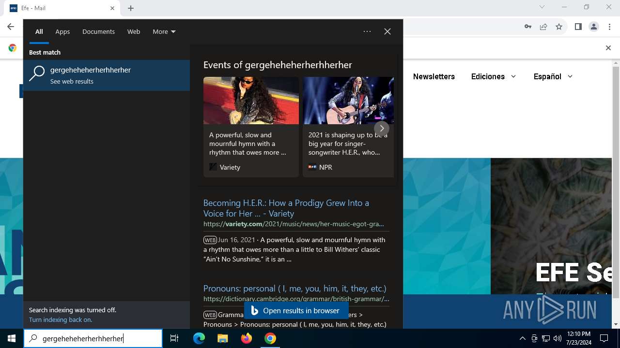620x348 pixels.
Task: Open the Becoming H.E.R. Variety link
Action: 286,208
